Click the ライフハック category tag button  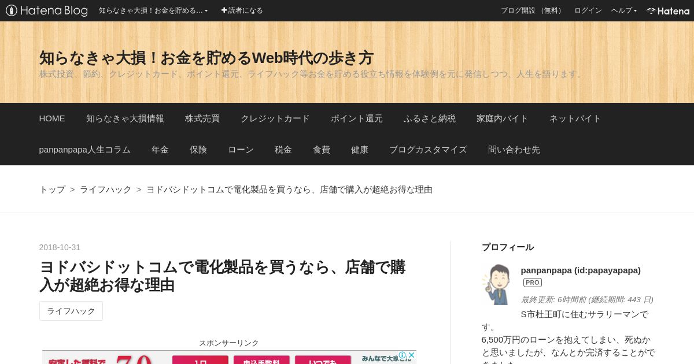pos(71,311)
